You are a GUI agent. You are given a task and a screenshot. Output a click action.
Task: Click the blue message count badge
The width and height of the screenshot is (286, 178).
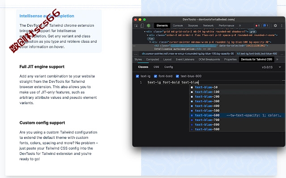click(x=265, y=26)
